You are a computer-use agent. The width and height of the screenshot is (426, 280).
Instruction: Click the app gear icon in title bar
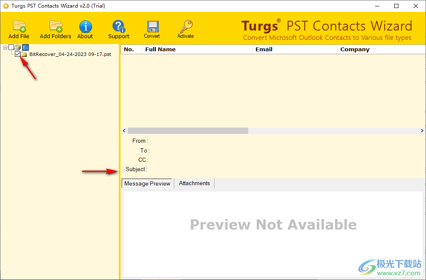[6, 6]
